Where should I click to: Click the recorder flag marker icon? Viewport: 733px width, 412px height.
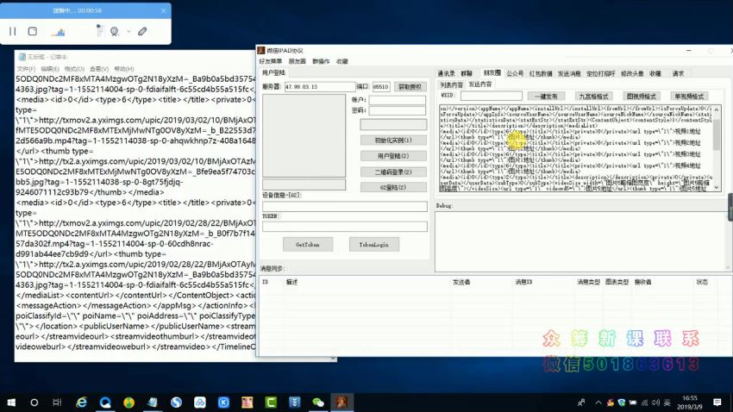pyautogui.click(x=99, y=30)
